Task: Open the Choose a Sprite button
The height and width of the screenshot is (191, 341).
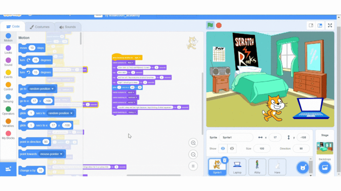Action: (x=303, y=167)
